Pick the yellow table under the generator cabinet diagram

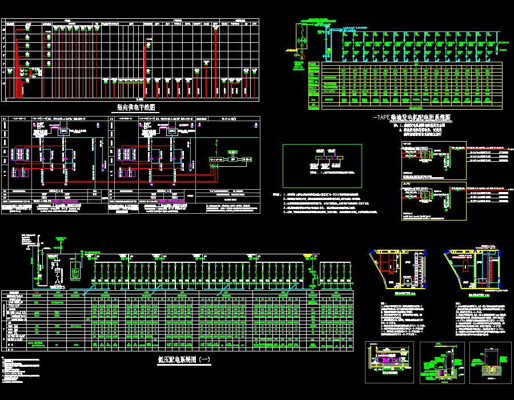coord(405,86)
